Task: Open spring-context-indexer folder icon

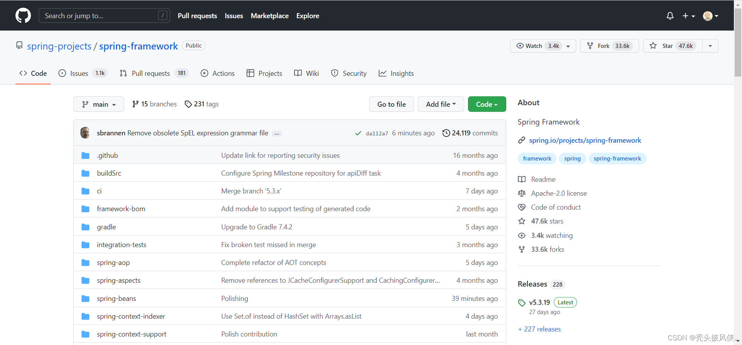Action: pyautogui.click(x=85, y=316)
